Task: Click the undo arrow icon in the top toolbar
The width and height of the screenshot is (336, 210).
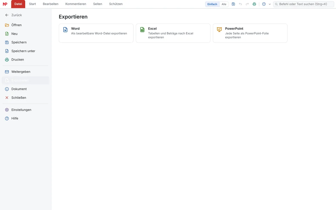Action: click(240, 4)
